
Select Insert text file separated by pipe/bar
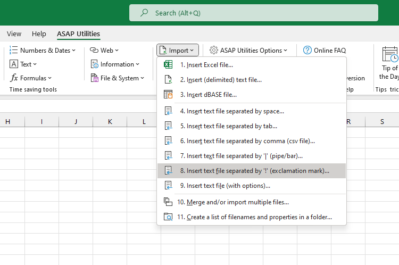coord(252,155)
